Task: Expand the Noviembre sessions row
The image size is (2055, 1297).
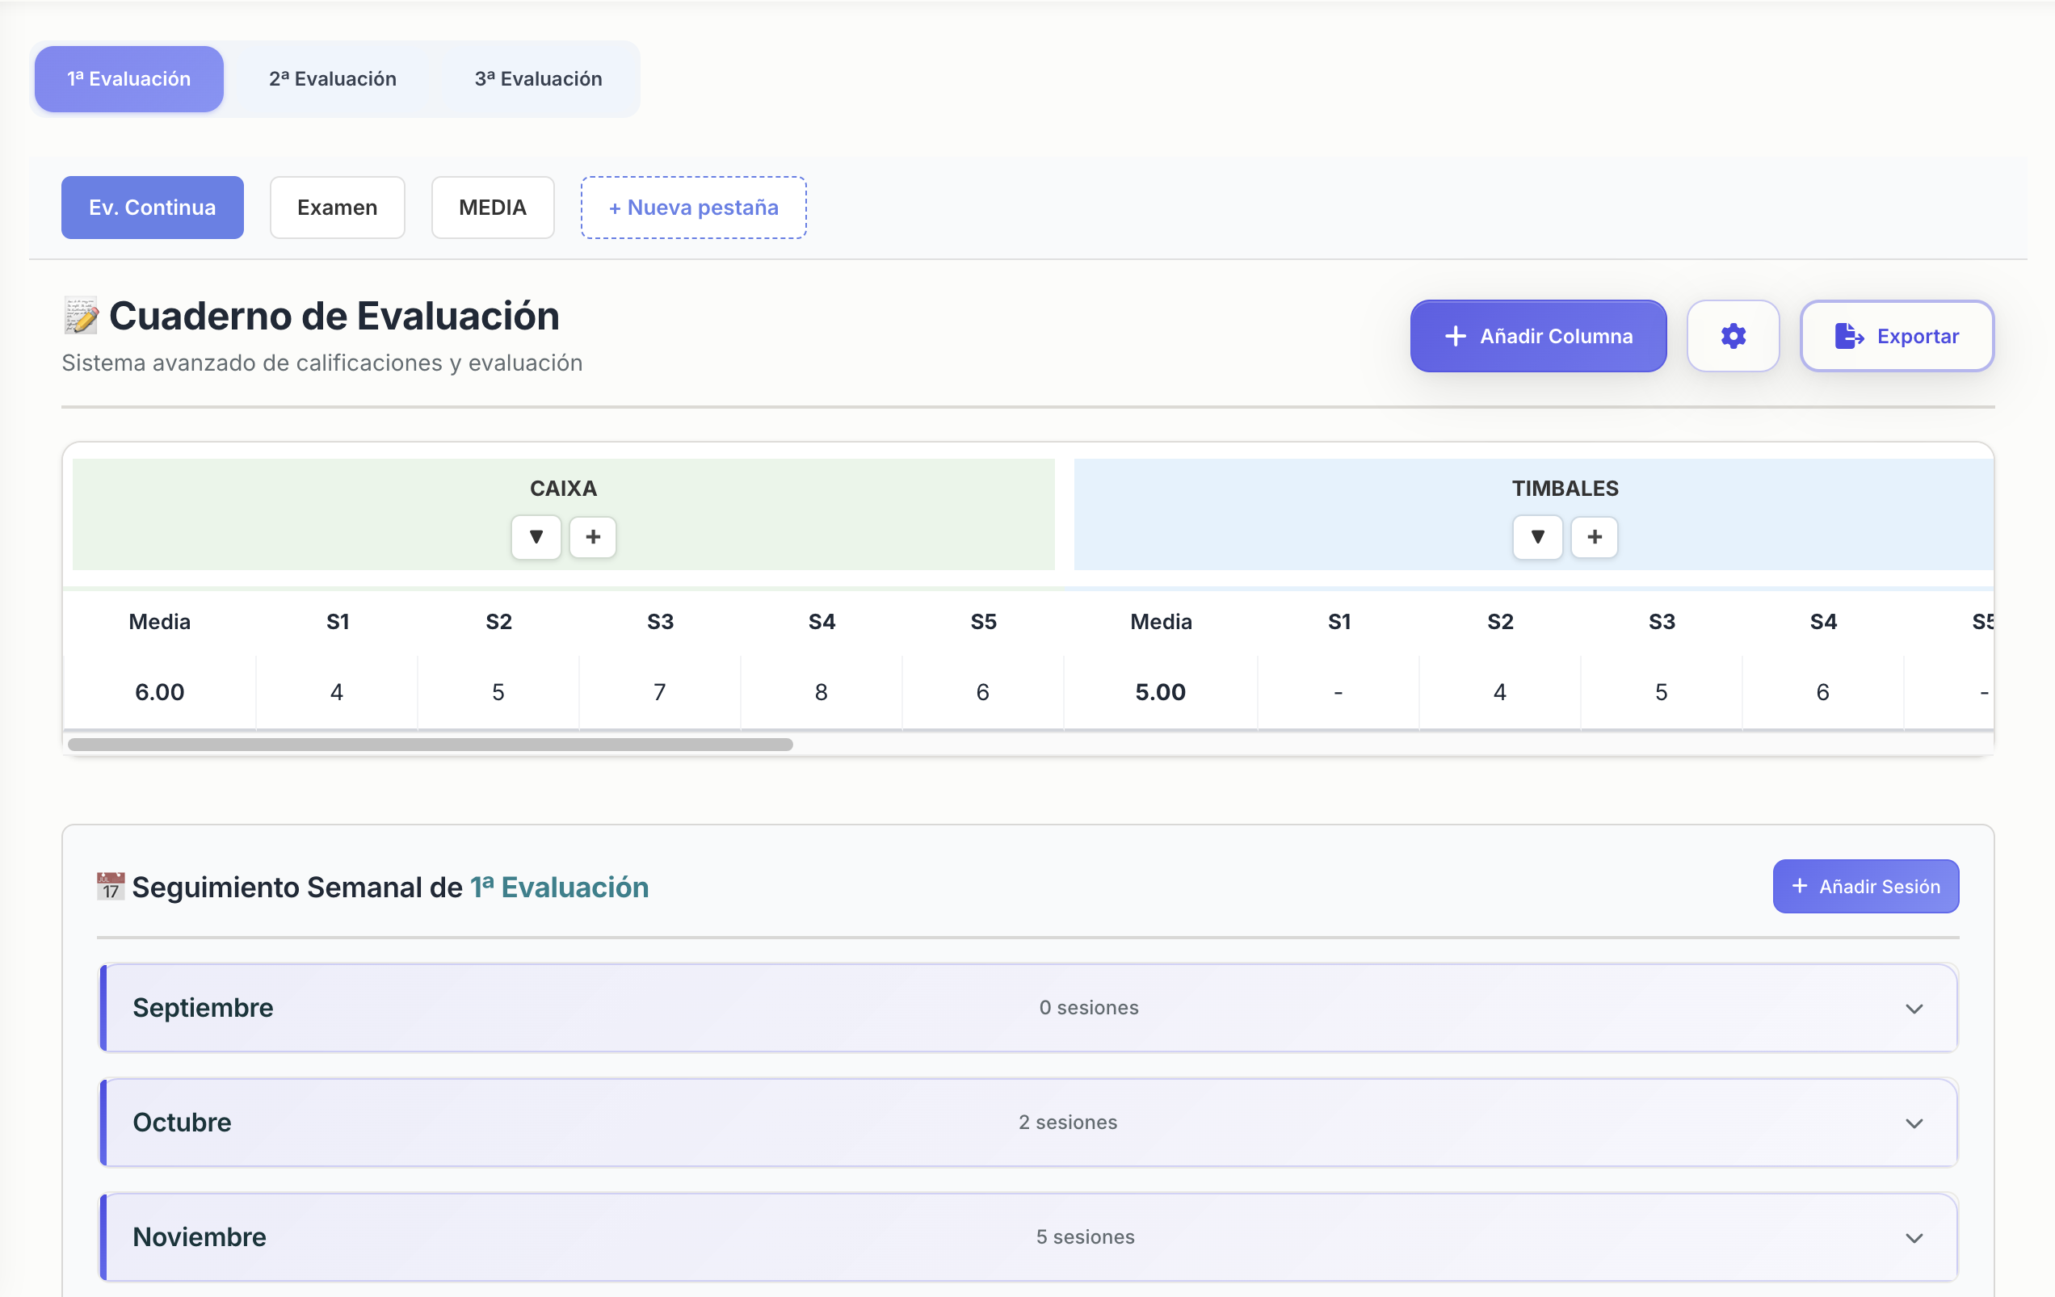Action: click(x=1027, y=1237)
